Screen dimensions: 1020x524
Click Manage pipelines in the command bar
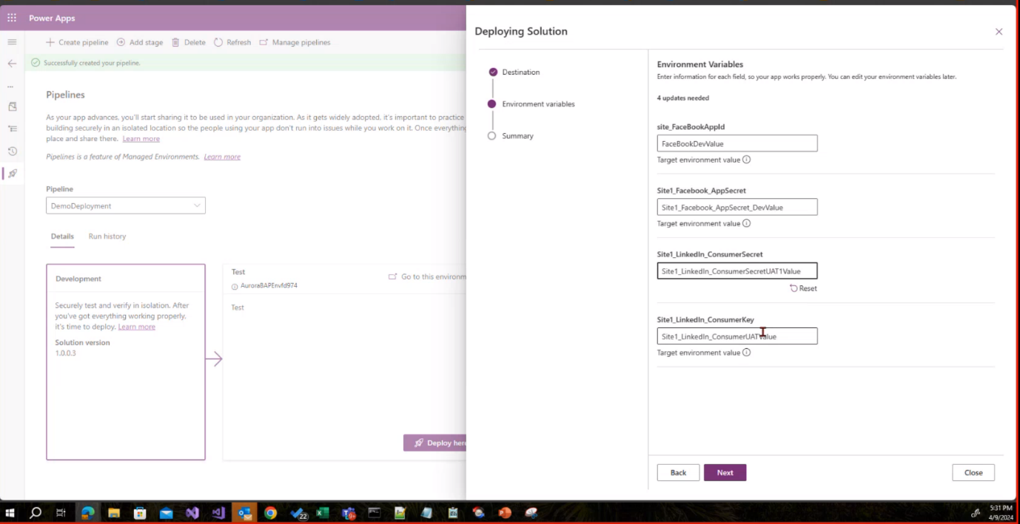(x=295, y=42)
